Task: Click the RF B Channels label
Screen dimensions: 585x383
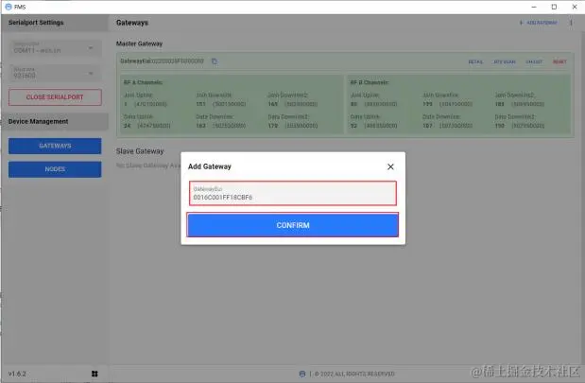Action: coord(370,82)
